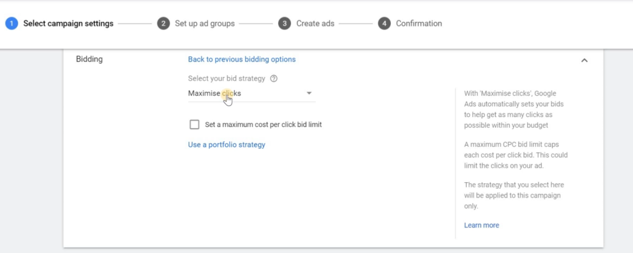Jump to the Confirmation step

point(419,23)
